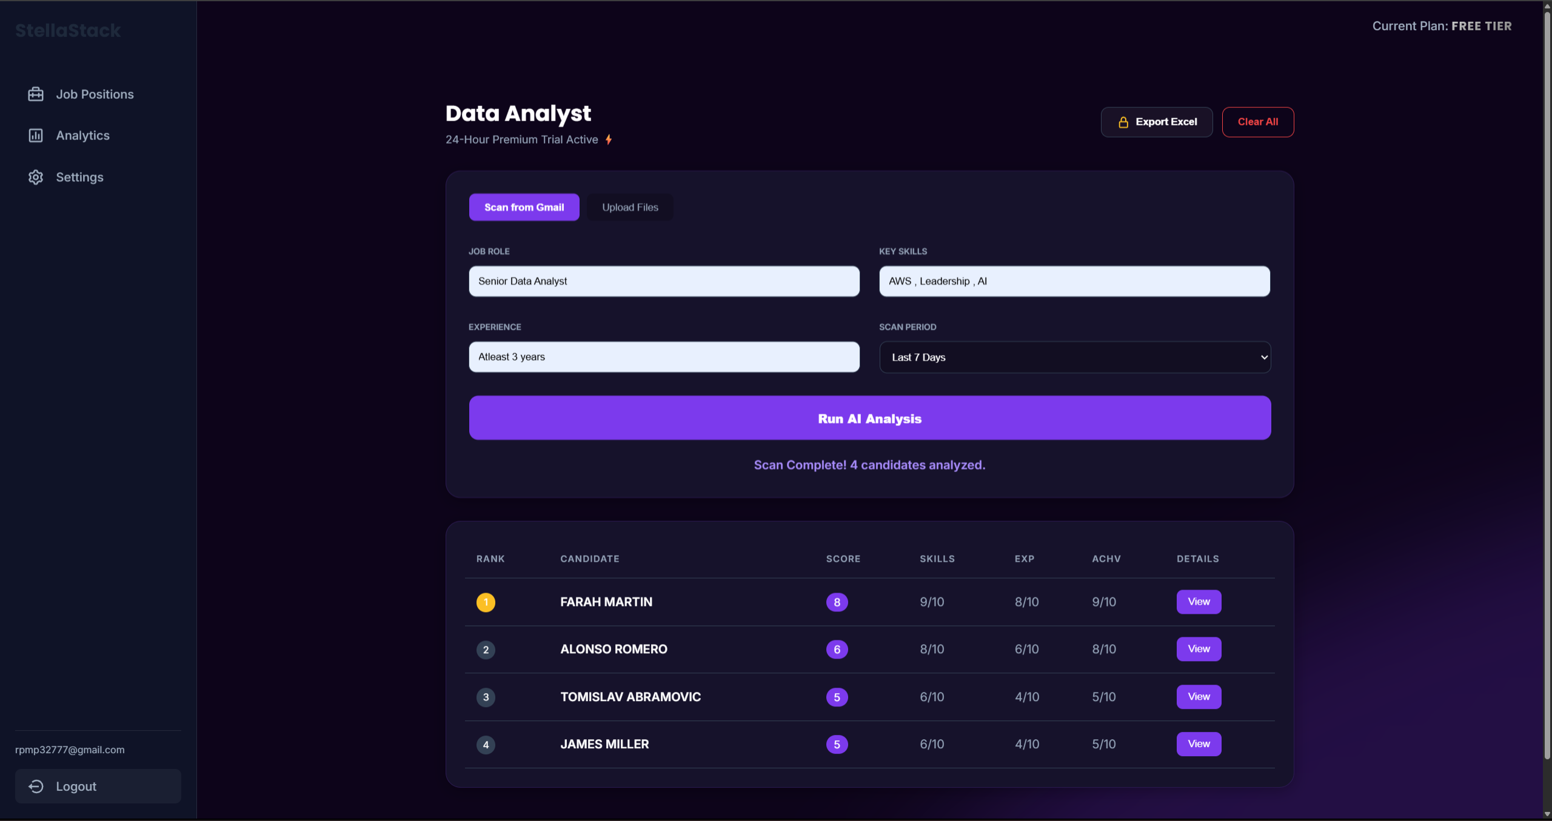Click Farah Martin's purple score badge
The width and height of the screenshot is (1552, 821).
(837, 602)
